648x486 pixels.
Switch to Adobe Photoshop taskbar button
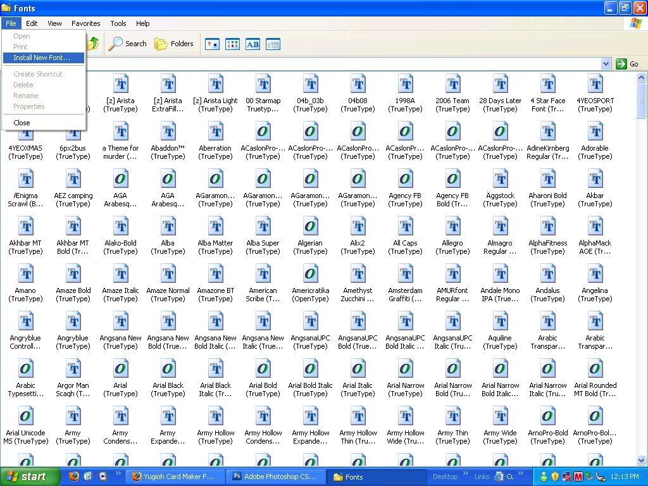click(x=276, y=477)
